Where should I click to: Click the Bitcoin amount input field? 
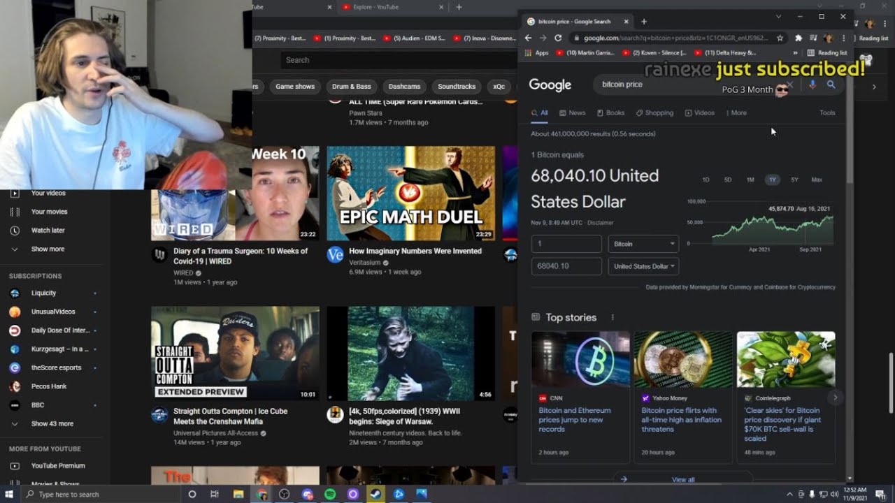click(x=566, y=244)
